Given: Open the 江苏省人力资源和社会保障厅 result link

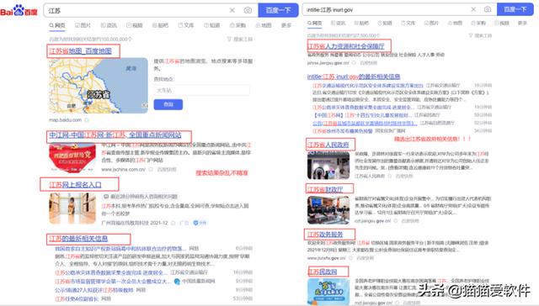Looking at the screenshot, I should (346, 46).
